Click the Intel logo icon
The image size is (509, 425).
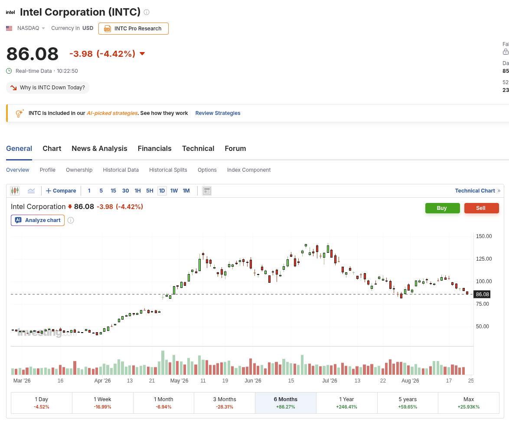coord(10,12)
